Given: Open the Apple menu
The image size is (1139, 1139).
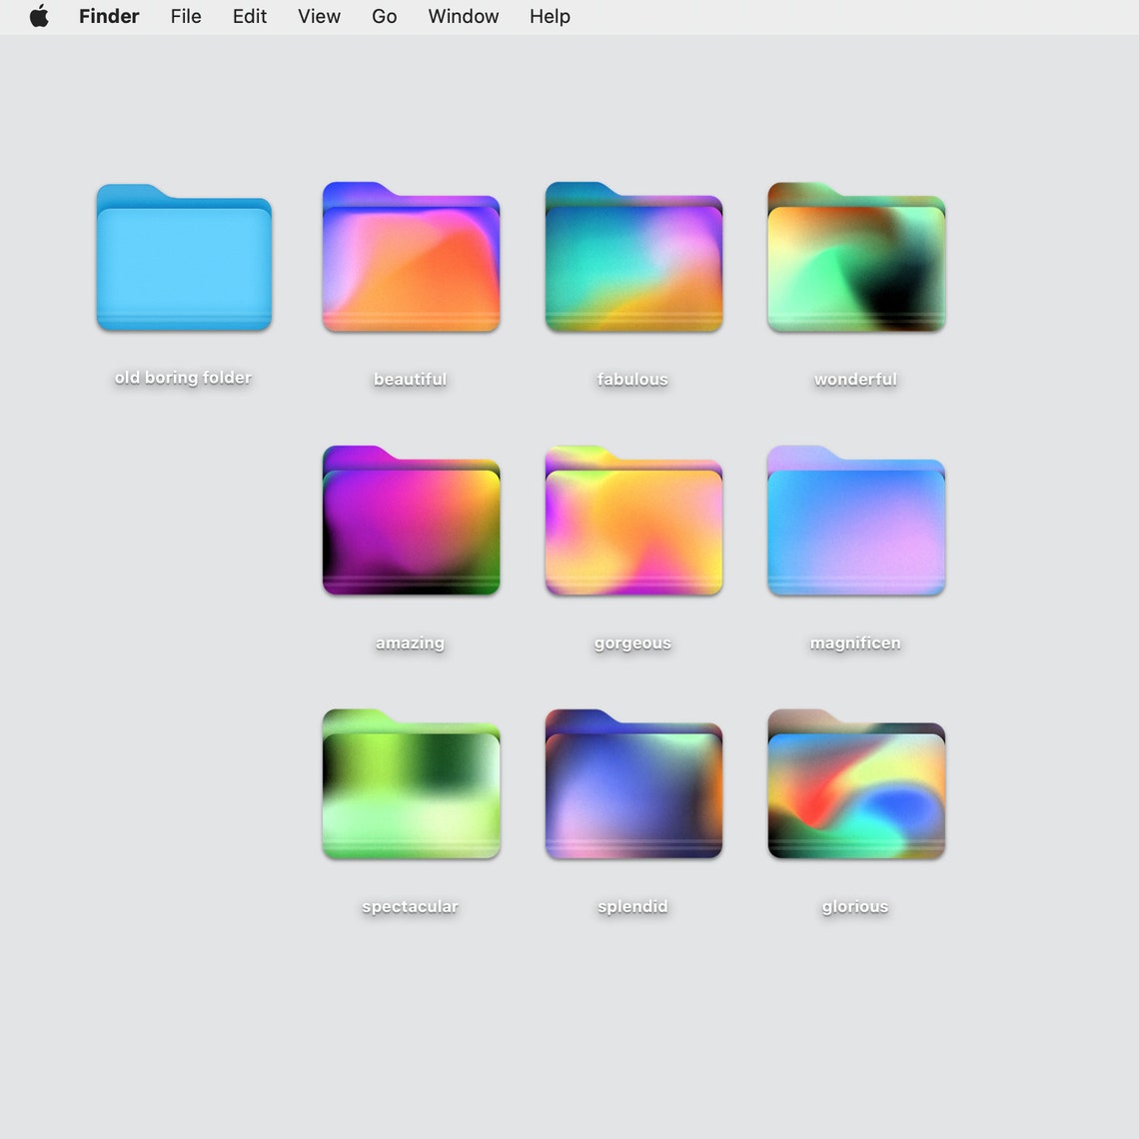Looking at the screenshot, I should [x=39, y=16].
